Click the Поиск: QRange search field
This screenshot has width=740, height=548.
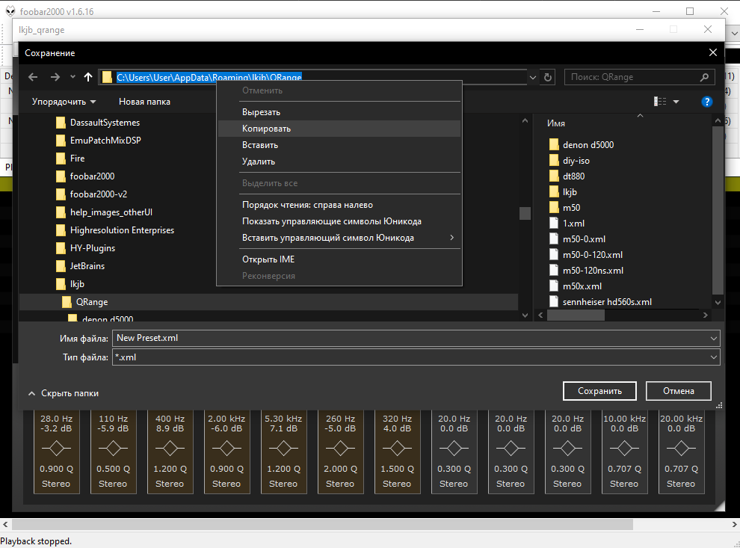click(640, 77)
